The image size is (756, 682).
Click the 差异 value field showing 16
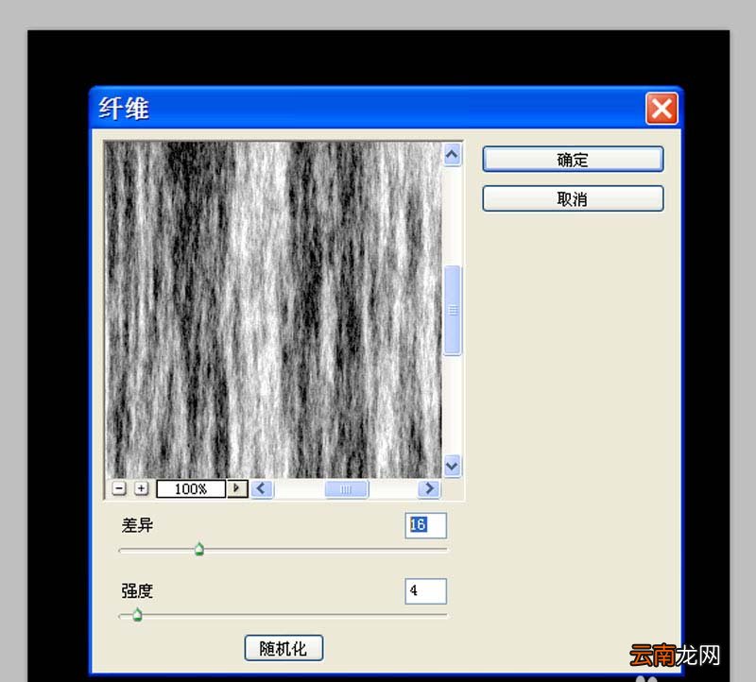pos(426,525)
